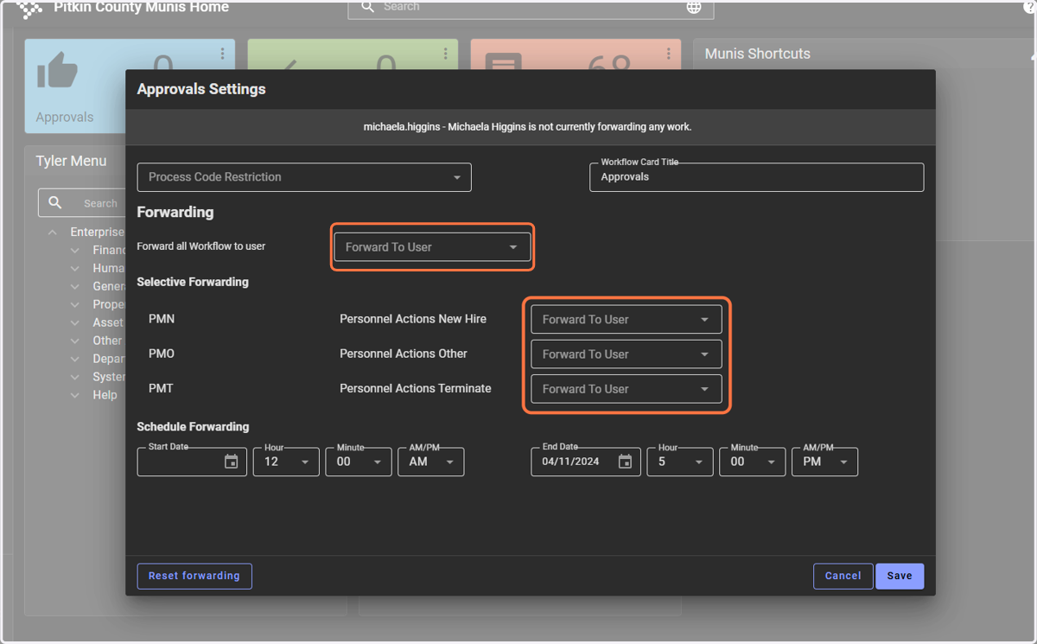
Task: Click the Start Date input field
Action: (x=192, y=462)
